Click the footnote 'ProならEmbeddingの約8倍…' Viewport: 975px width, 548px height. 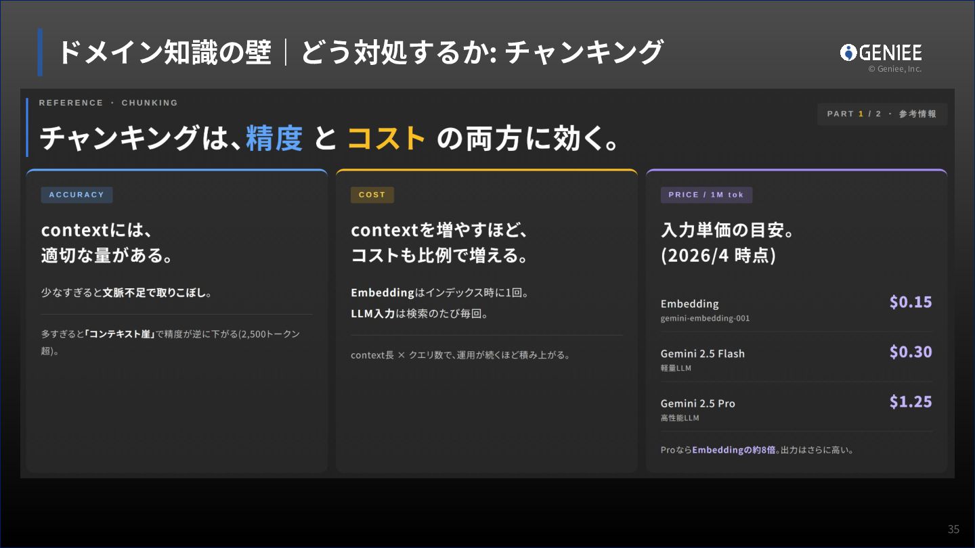757,450
